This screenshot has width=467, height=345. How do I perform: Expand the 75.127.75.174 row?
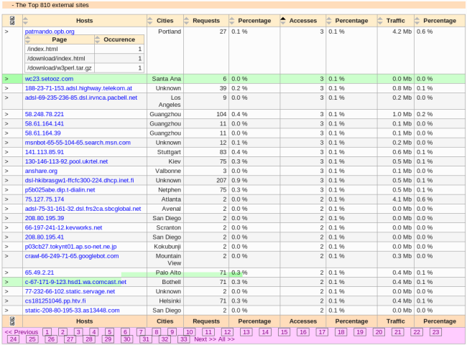(x=6, y=199)
